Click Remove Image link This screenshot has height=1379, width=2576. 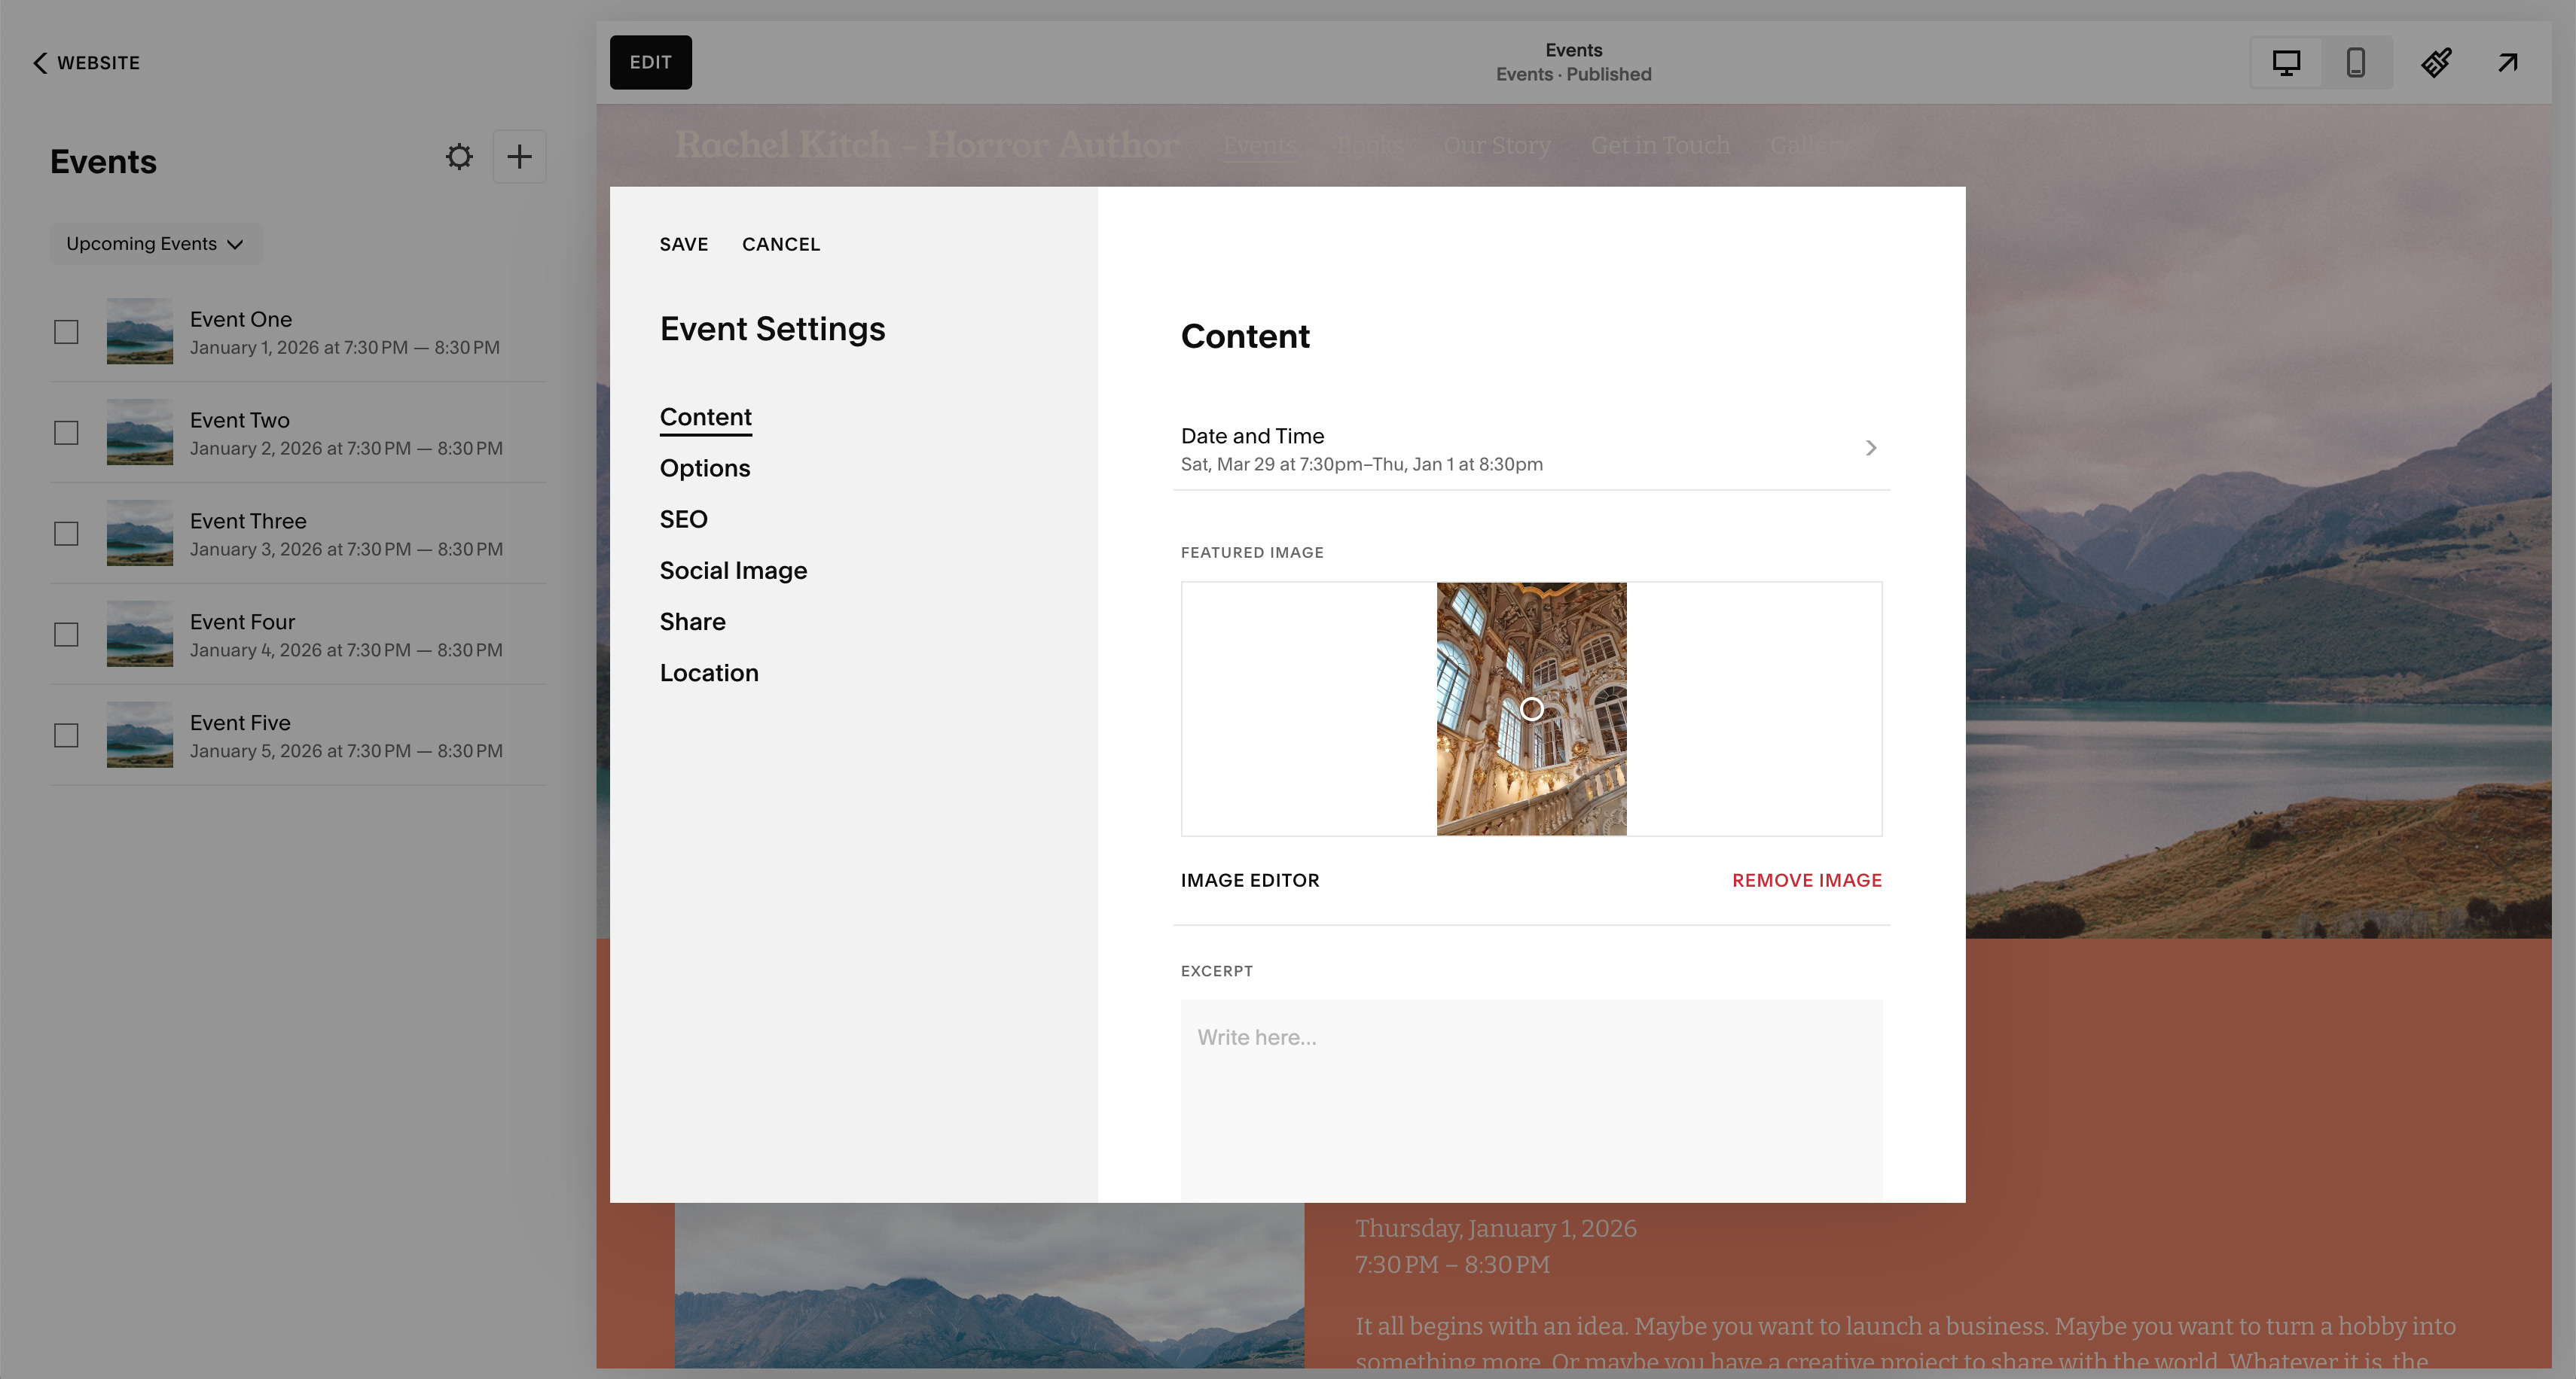(1806, 881)
